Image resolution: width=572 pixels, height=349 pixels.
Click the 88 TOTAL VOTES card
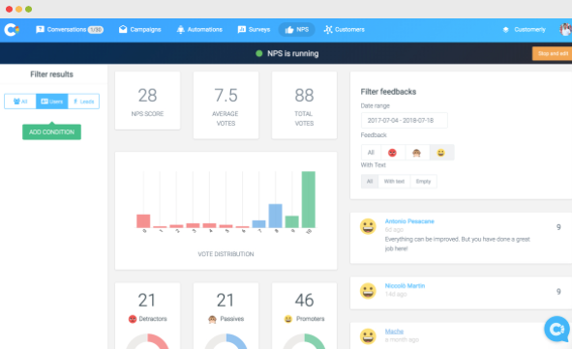click(x=304, y=105)
